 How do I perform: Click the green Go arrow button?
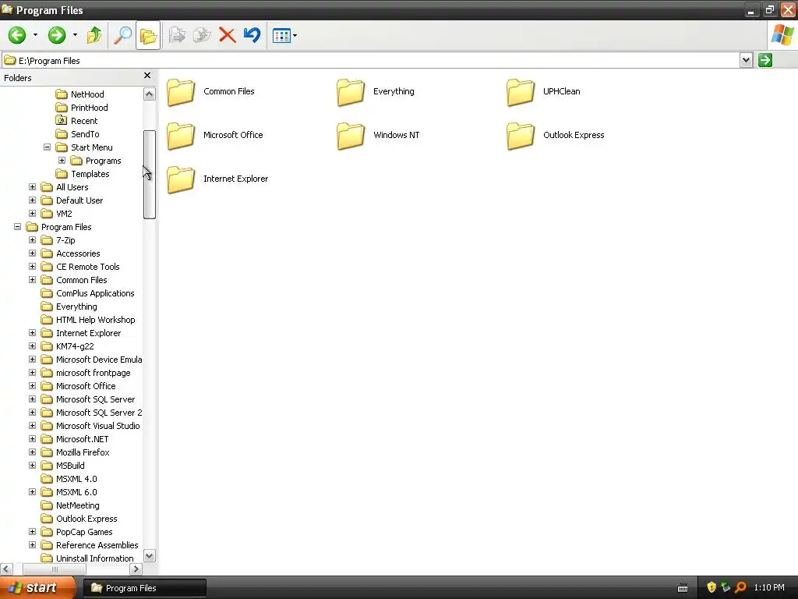[765, 60]
